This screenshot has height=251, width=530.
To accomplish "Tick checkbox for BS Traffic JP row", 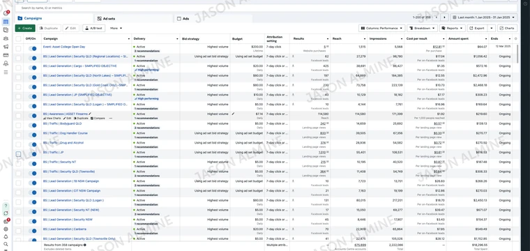I will tap(18, 154).
